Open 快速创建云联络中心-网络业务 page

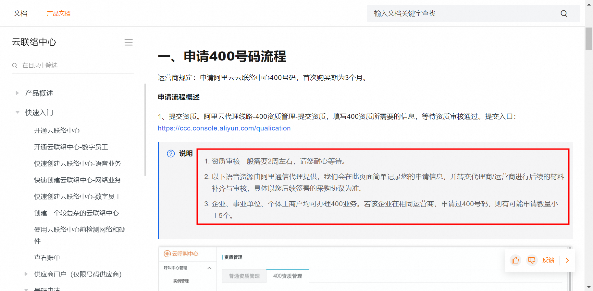[x=78, y=180]
